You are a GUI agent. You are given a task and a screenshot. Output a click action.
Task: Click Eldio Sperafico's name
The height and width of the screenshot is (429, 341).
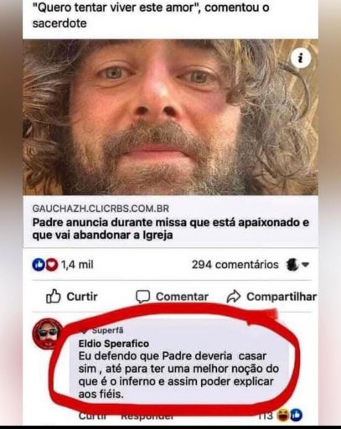point(114,344)
